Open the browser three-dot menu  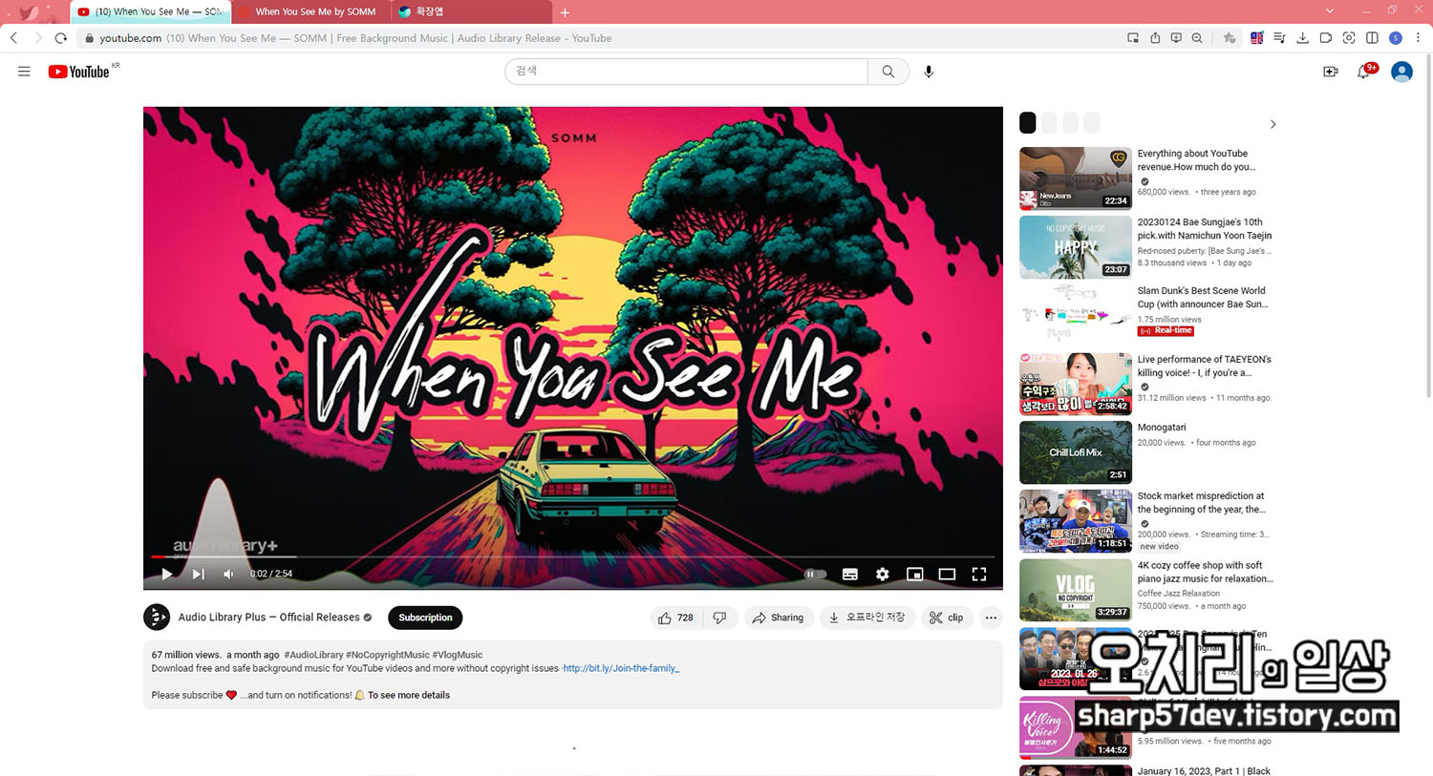[1418, 38]
